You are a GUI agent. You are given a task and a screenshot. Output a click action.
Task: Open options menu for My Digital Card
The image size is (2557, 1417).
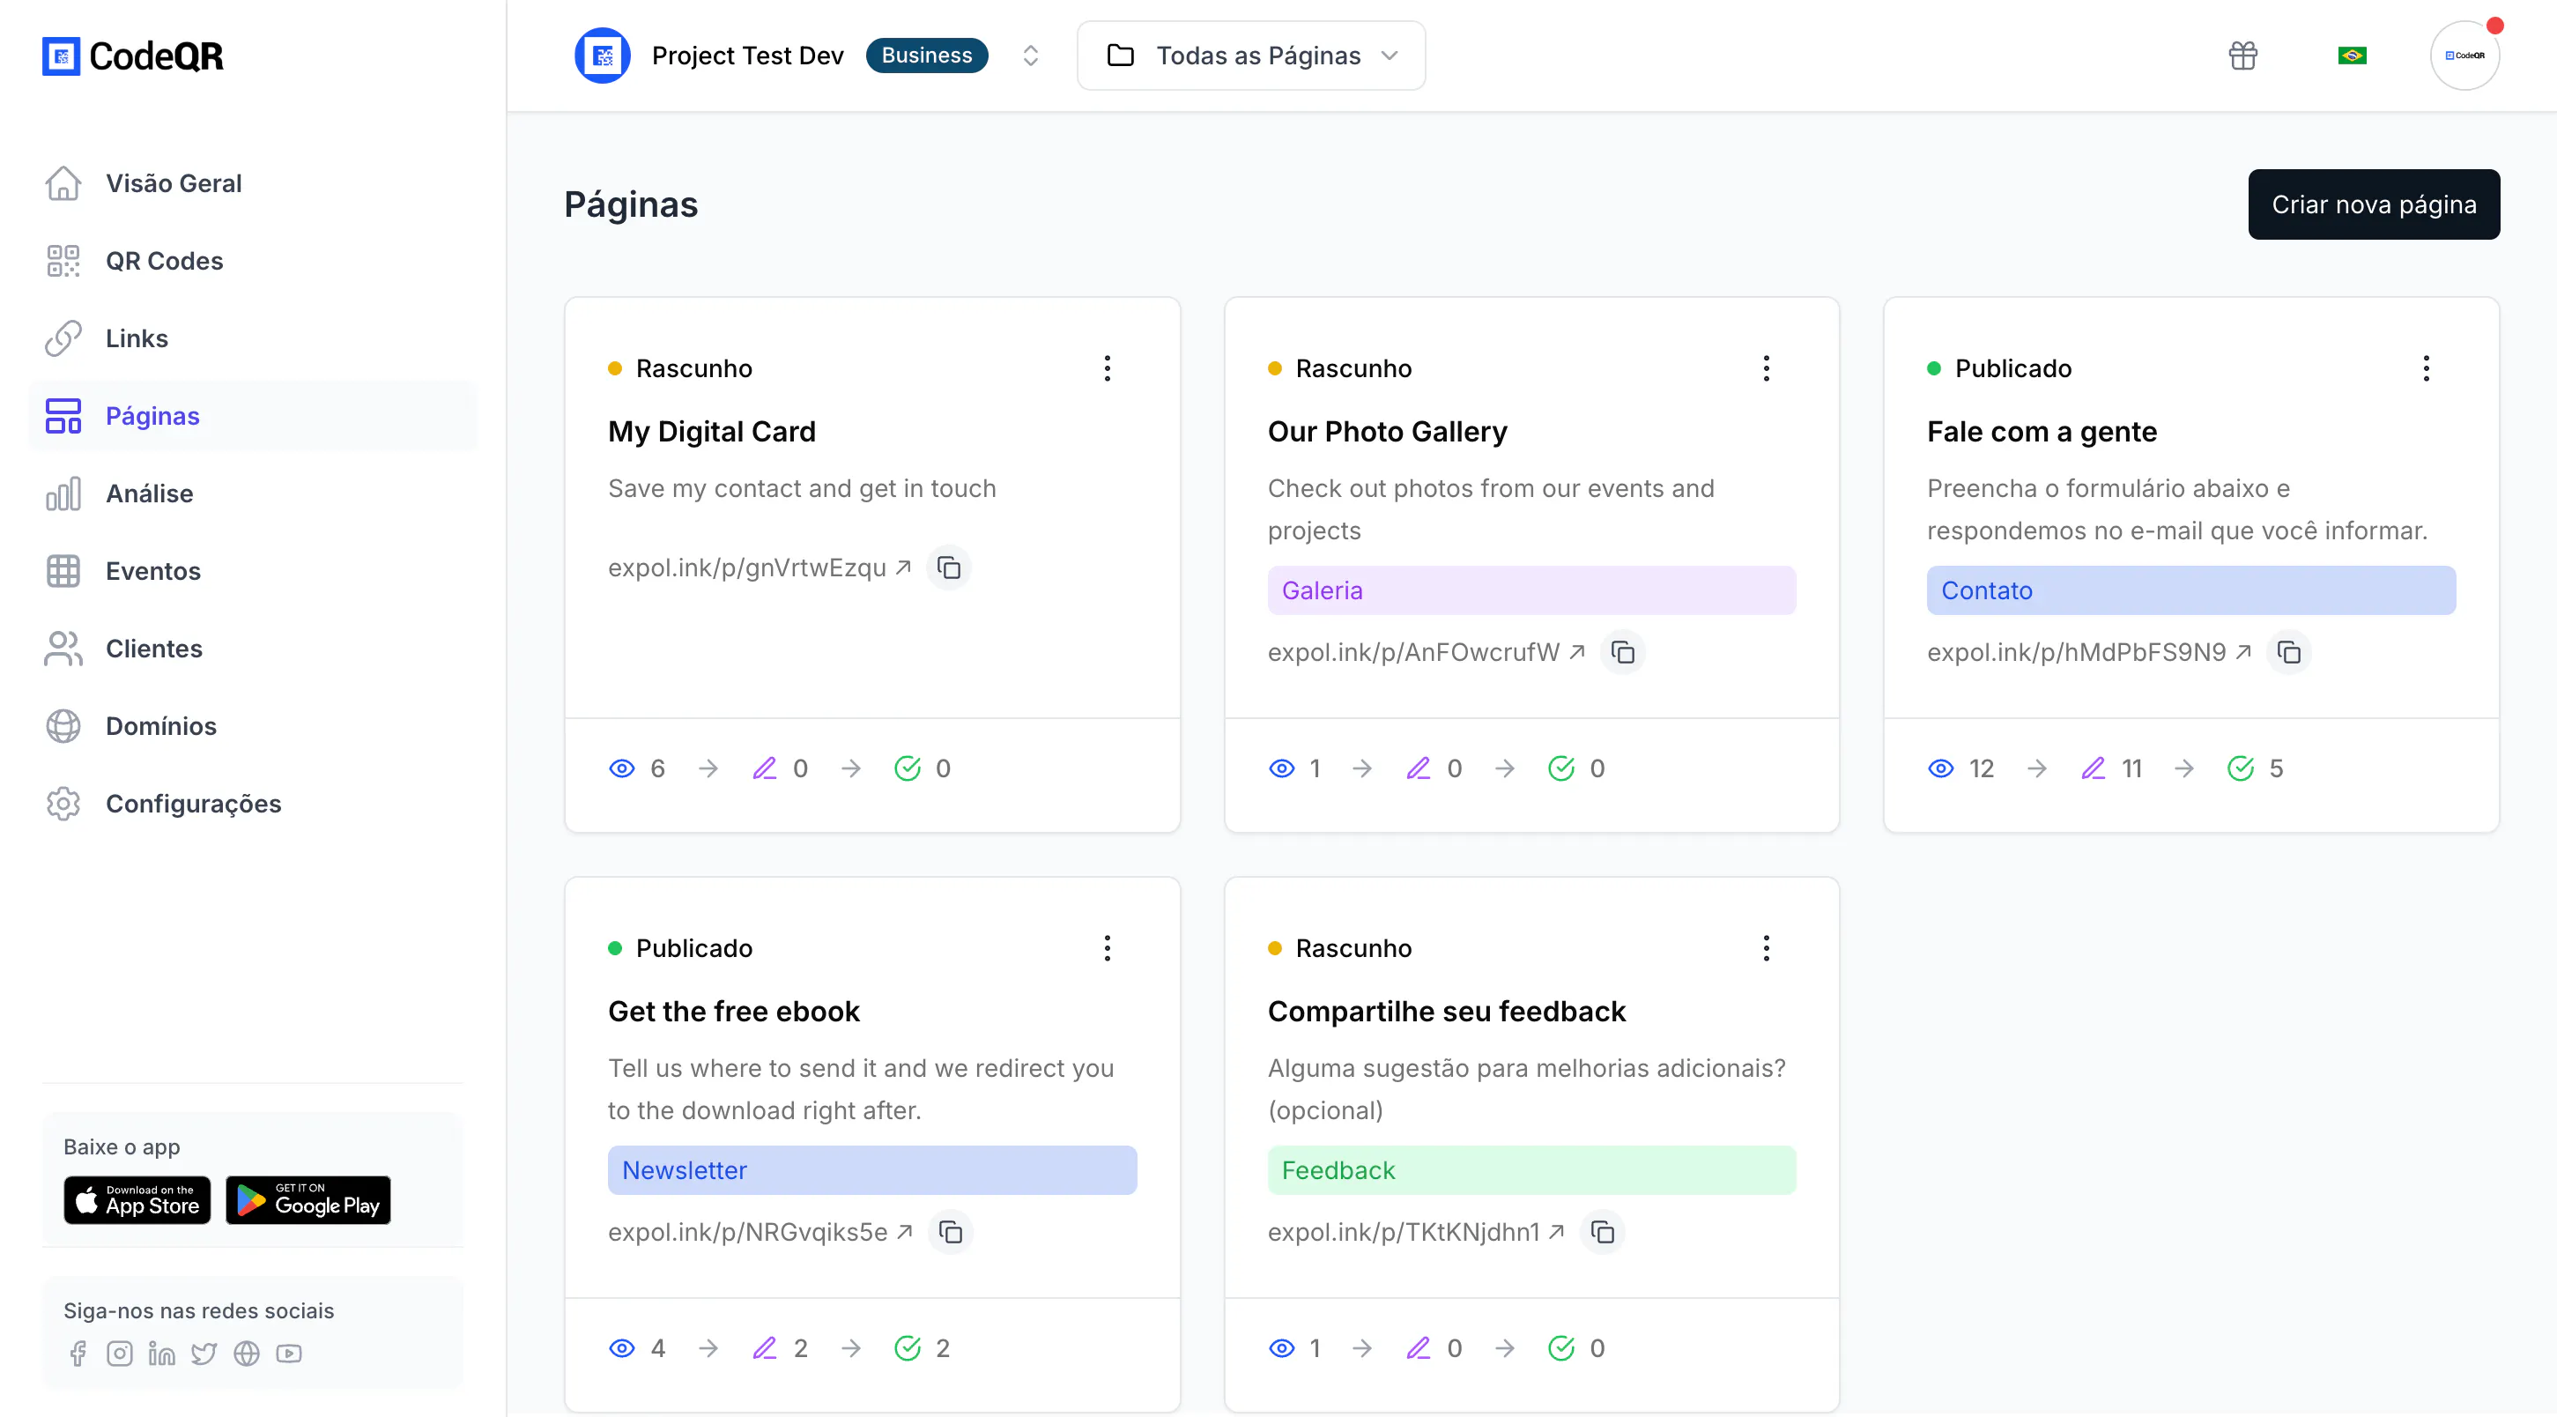point(1107,368)
